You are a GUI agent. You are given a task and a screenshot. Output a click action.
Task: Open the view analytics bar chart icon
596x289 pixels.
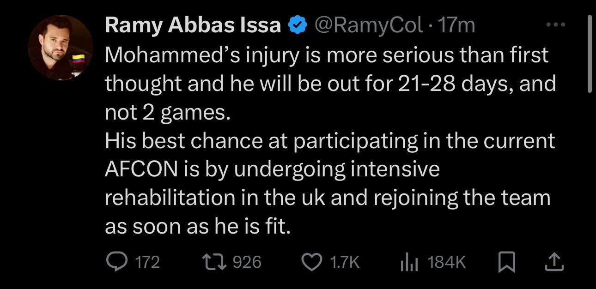(408, 263)
